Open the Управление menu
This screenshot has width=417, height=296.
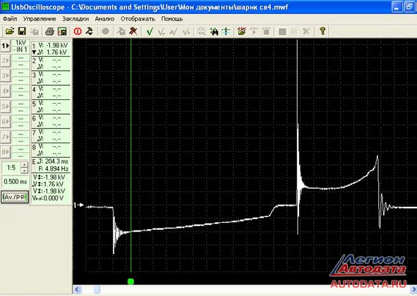pos(40,19)
